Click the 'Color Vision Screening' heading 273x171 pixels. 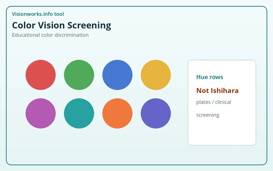pyautogui.click(x=61, y=25)
